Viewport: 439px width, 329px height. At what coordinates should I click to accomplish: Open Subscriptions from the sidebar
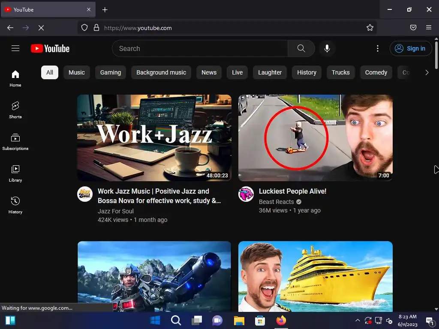coord(15,142)
